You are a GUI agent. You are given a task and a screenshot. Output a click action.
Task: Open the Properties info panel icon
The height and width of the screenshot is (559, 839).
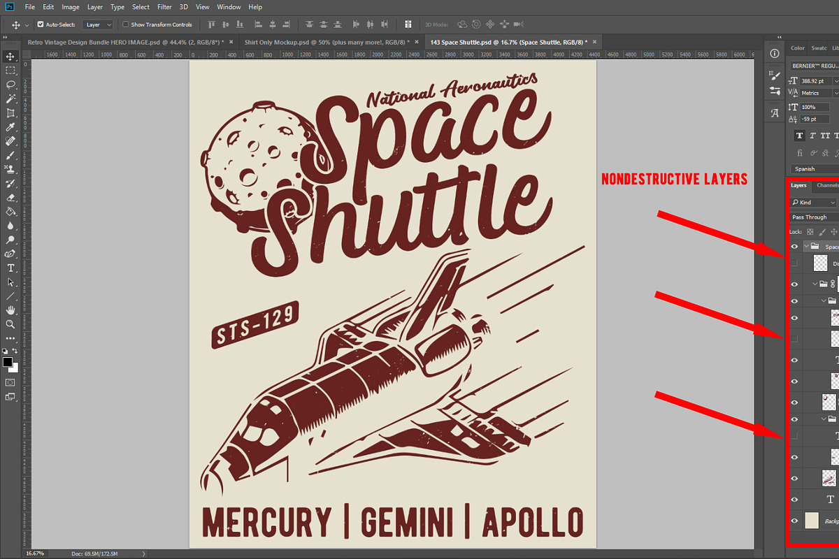point(775,54)
